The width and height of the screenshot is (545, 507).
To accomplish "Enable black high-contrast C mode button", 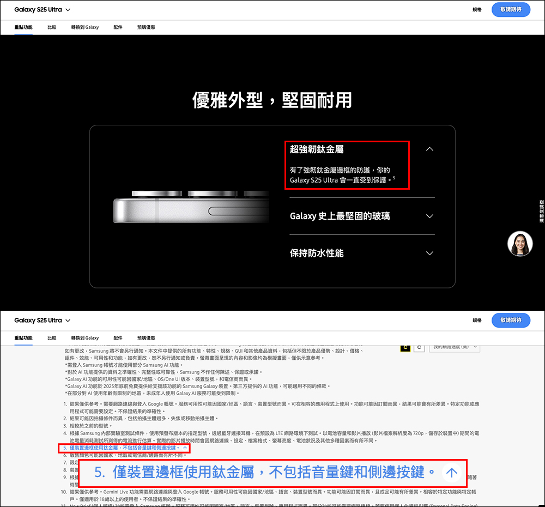I will pyautogui.click(x=405, y=347).
